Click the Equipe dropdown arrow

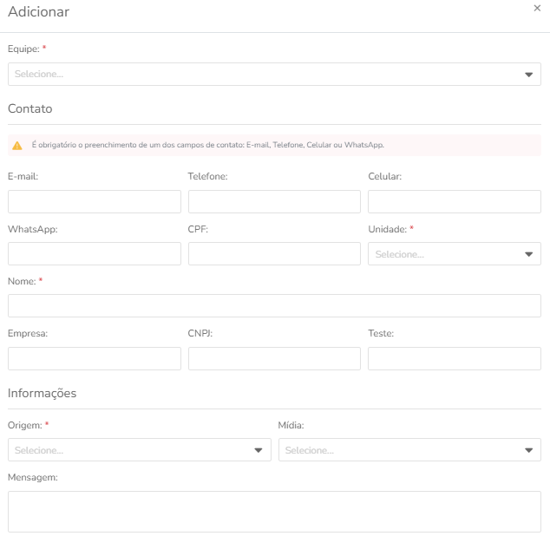[x=528, y=75]
